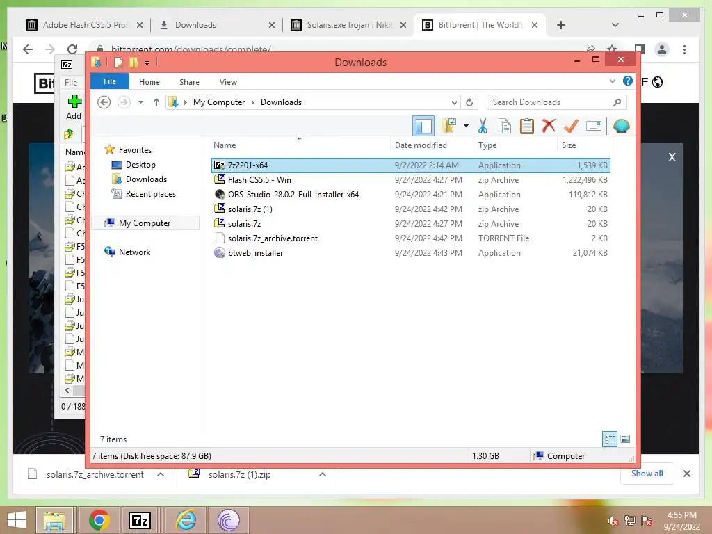Screen dimensions: 712x534
Task: Click the globe shell icon in toolbar
Action: point(621,126)
